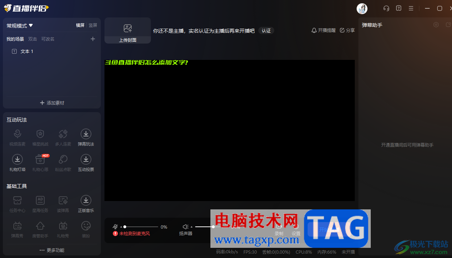Start 多人连麦 multi-person link

pyautogui.click(x=63, y=138)
